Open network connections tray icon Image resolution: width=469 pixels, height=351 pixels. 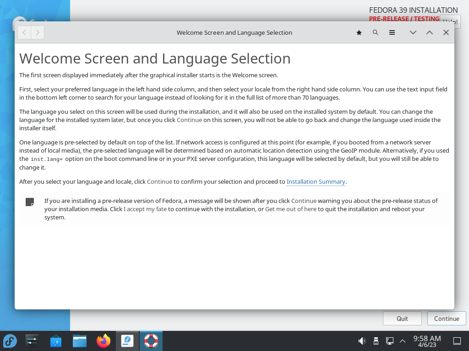point(389,341)
